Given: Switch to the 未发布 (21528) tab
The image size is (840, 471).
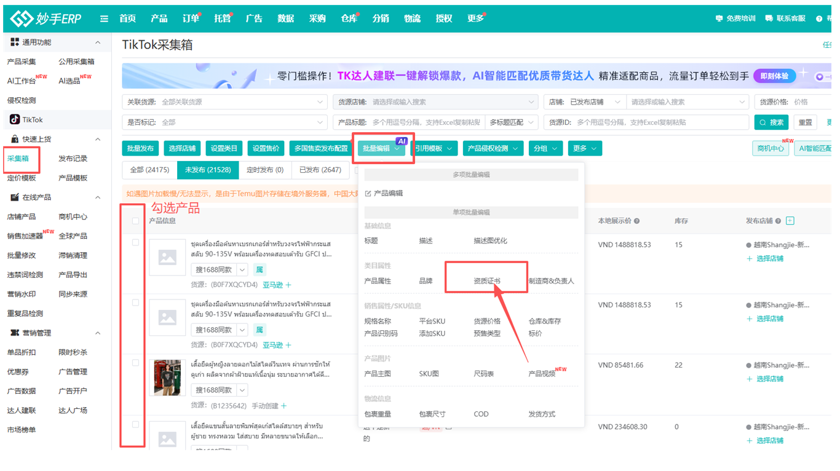Looking at the screenshot, I should pyautogui.click(x=208, y=170).
